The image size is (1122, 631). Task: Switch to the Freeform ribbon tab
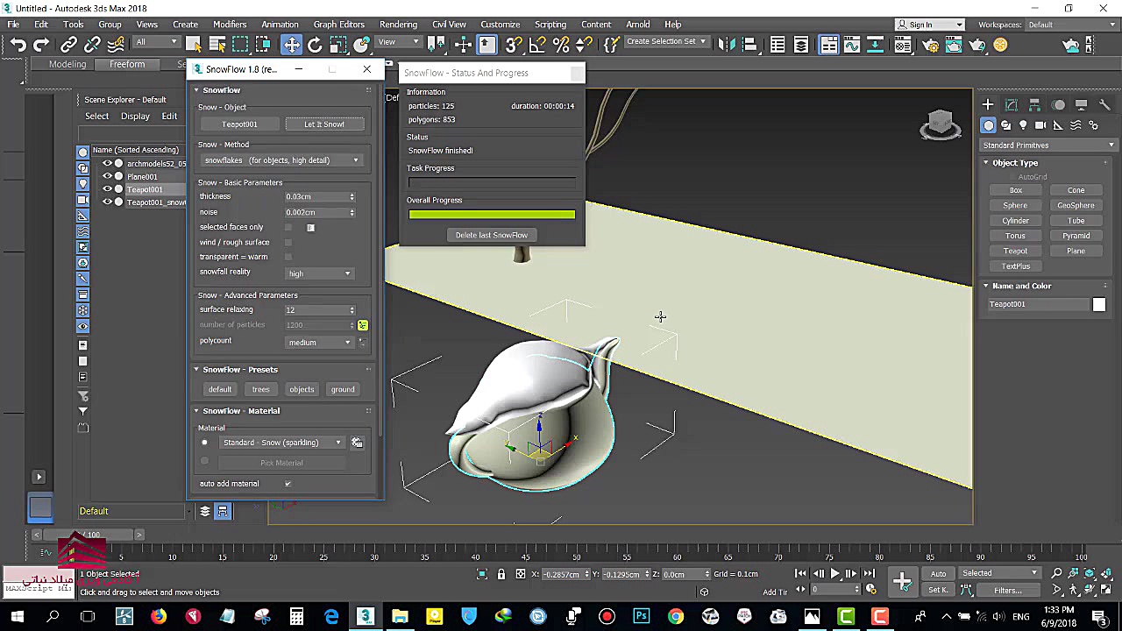pos(127,64)
